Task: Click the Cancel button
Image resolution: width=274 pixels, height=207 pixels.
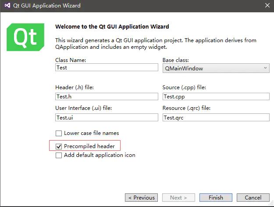Action: point(253,197)
